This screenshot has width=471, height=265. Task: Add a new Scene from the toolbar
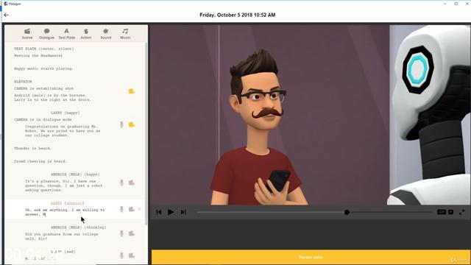click(x=27, y=34)
